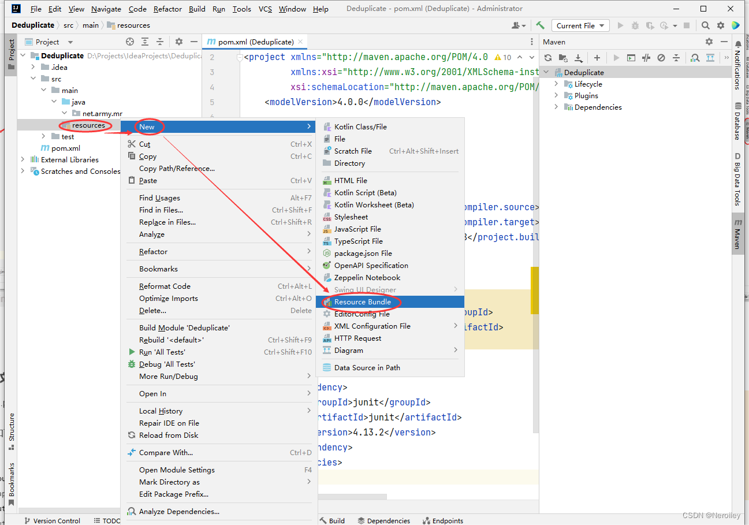Select Directory in New submenu

tap(390, 163)
